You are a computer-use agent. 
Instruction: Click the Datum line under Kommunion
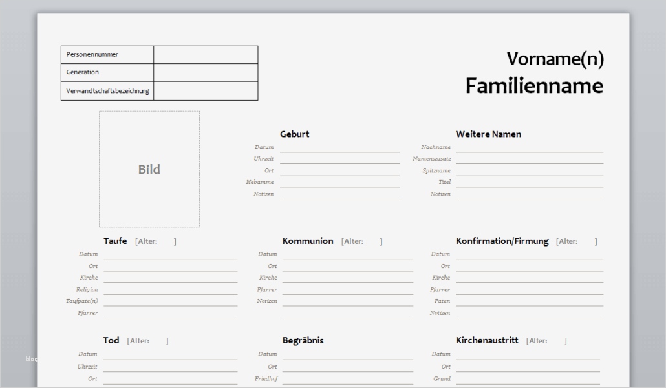pyautogui.click(x=347, y=255)
